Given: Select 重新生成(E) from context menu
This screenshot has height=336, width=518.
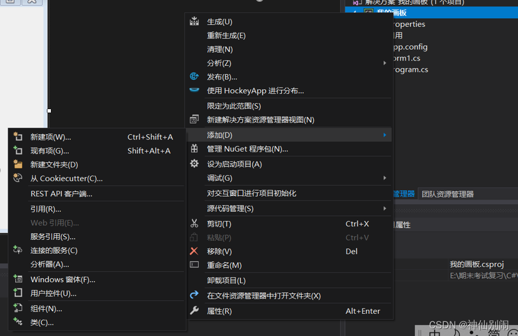Looking at the screenshot, I should click(289, 36).
